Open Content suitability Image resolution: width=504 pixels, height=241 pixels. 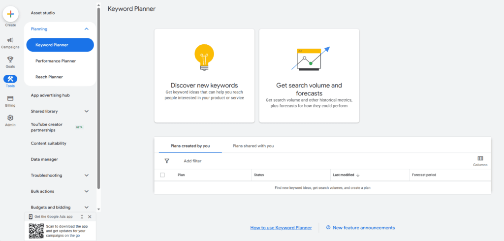pyautogui.click(x=49, y=143)
